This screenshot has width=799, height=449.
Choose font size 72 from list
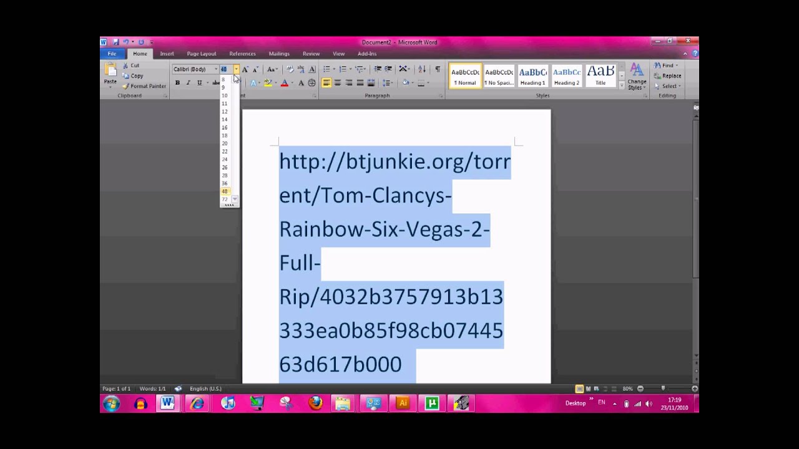coord(225,200)
